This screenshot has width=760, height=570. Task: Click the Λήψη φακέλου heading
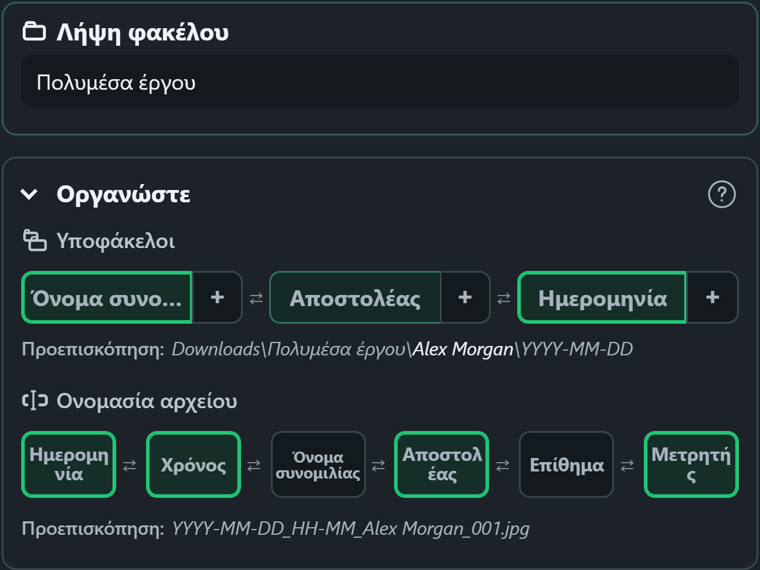[x=142, y=32]
